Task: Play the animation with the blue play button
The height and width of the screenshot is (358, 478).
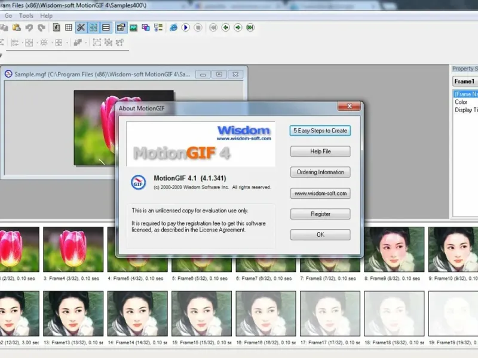Action: [186, 27]
